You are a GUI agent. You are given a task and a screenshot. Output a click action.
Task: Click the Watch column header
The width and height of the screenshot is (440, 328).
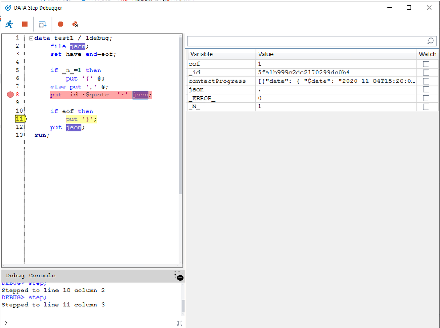(427, 54)
